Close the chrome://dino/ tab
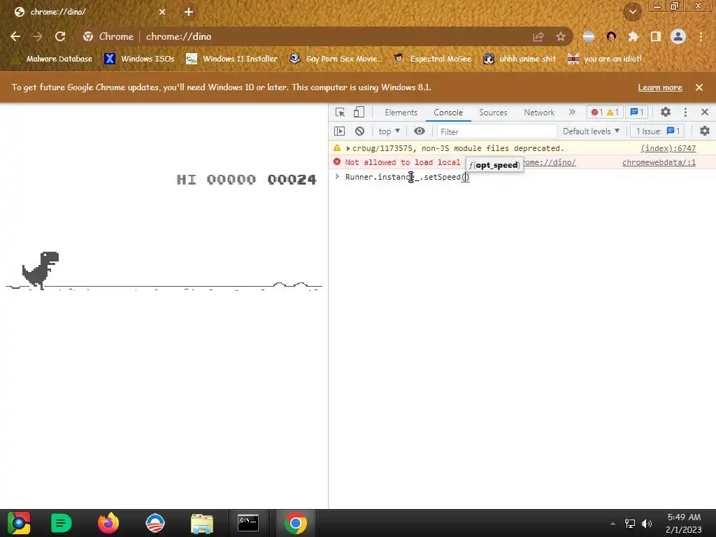The height and width of the screenshot is (537, 716). [162, 12]
